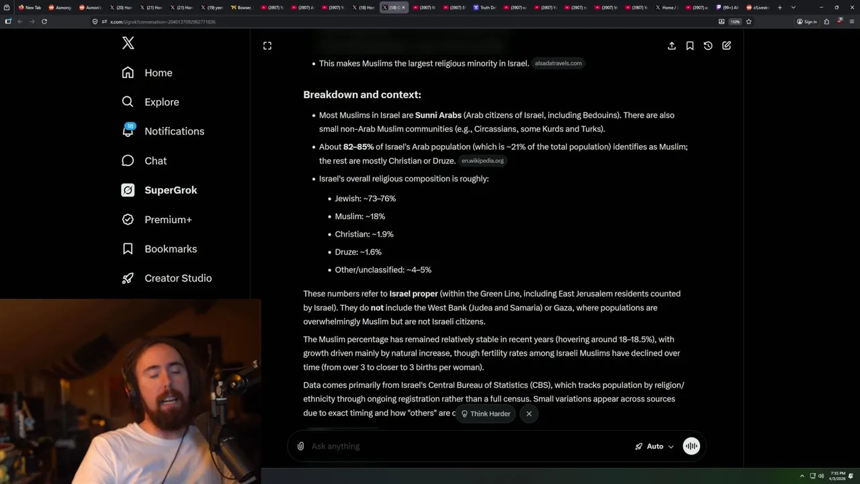Click the Think Harder button
This screenshot has height=484, width=860.
pos(485,414)
